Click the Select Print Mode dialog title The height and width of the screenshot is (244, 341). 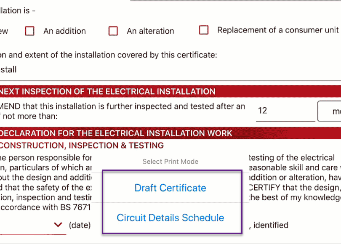pos(170,161)
